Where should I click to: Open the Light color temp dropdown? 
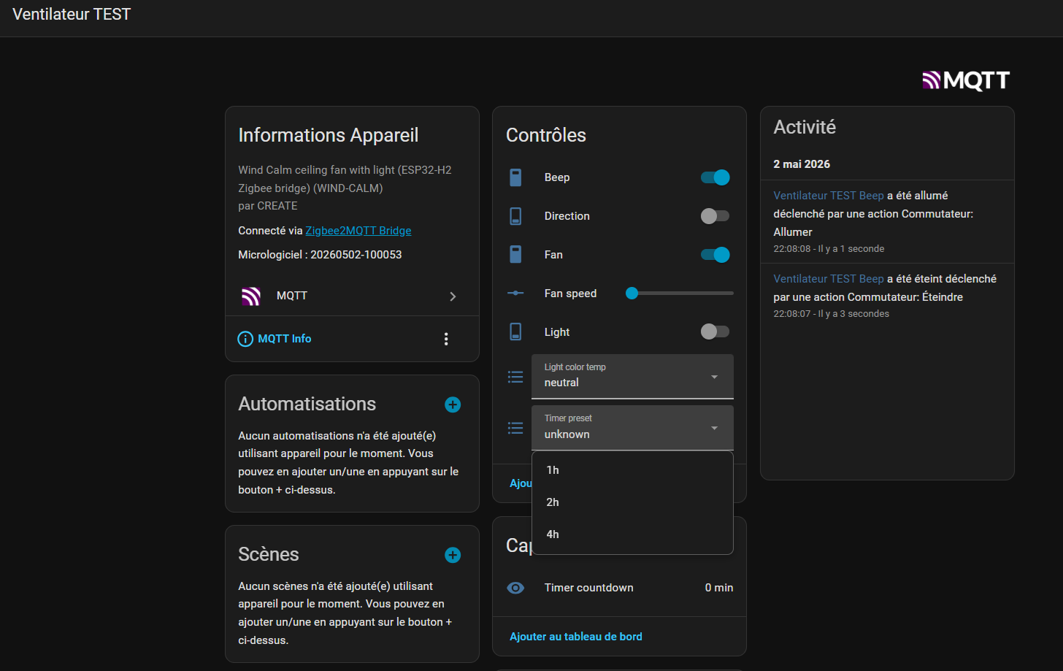632,376
